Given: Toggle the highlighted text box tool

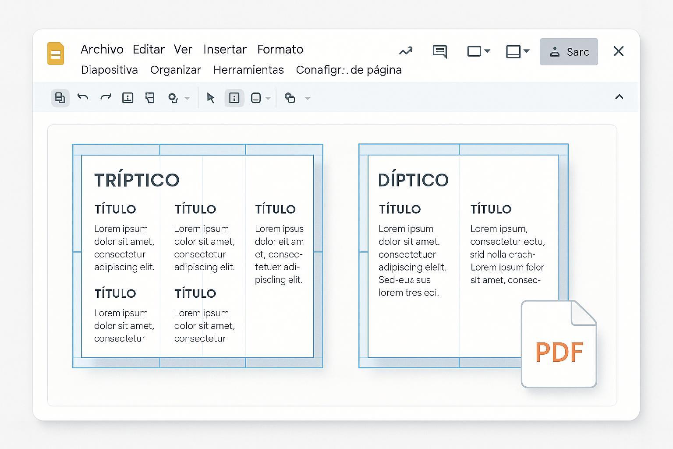Looking at the screenshot, I should coord(234,98).
